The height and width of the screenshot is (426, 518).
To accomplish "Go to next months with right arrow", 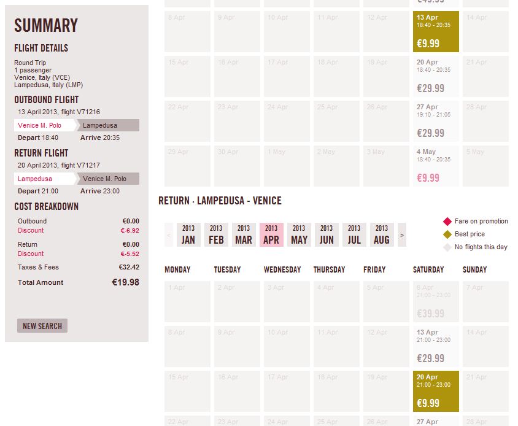I will (402, 235).
